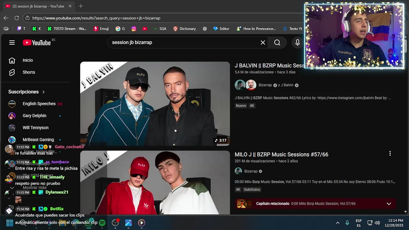Click the first bookmarks bar controller icon
409x230 pixels.
(x=6, y=29)
